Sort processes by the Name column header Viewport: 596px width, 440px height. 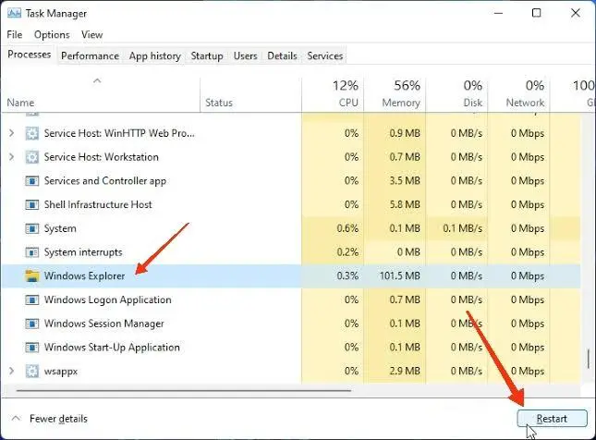(x=101, y=95)
